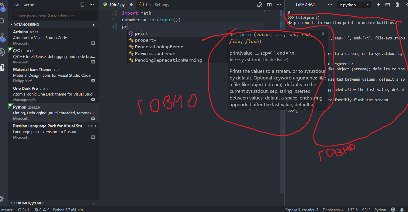
Task: Click the errors and warnings status bar item
Action: pyautogui.click(x=42, y=210)
